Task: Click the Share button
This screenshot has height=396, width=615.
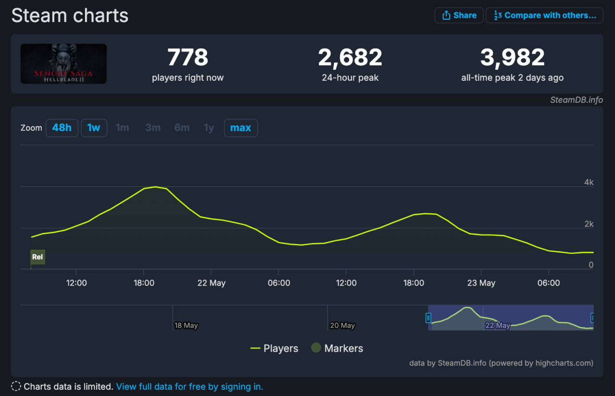Action: pyautogui.click(x=459, y=15)
